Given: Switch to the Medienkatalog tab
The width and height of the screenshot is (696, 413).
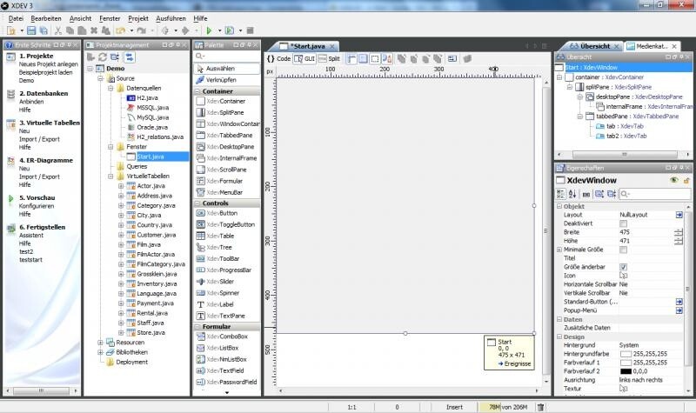Looking at the screenshot, I should click(659, 45).
